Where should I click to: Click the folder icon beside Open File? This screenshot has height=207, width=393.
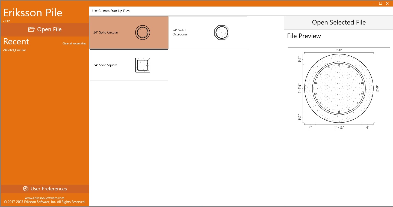coord(31,29)
